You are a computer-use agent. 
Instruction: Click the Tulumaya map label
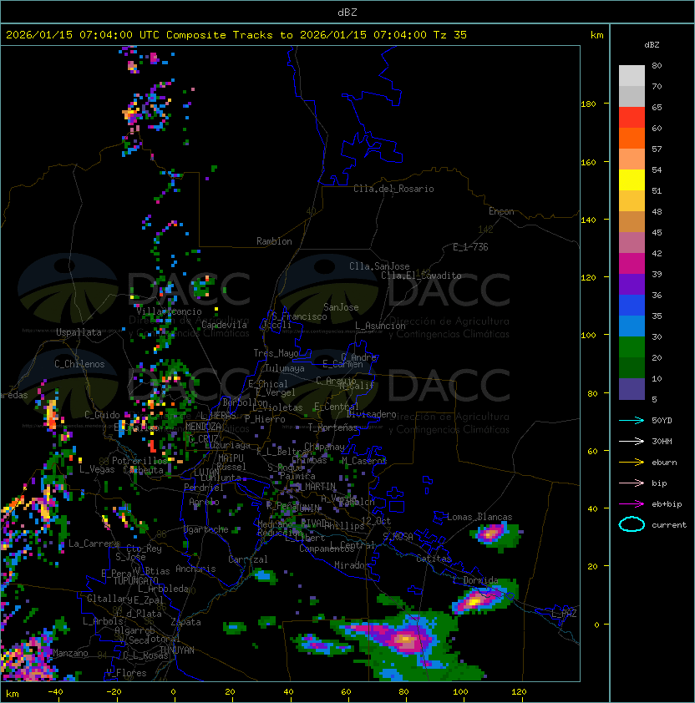285,368
